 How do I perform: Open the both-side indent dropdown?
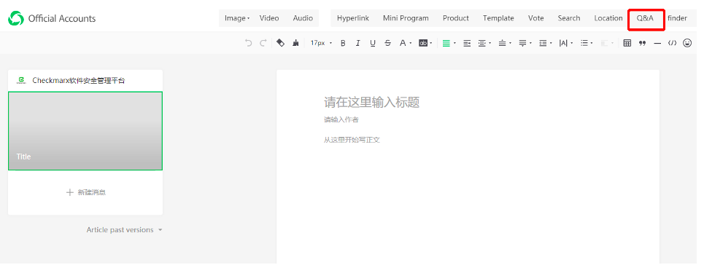coord(484,43)
